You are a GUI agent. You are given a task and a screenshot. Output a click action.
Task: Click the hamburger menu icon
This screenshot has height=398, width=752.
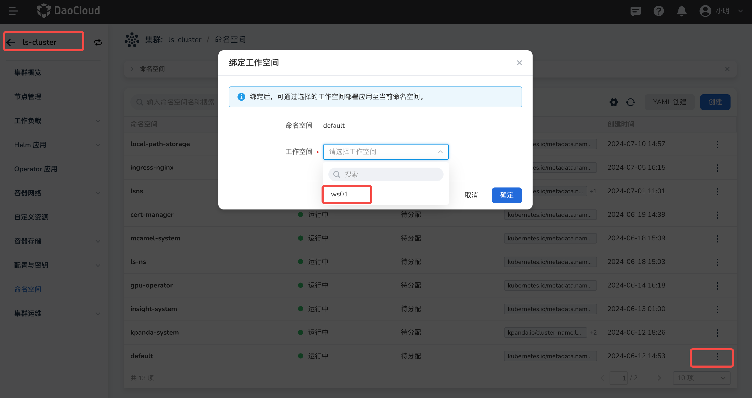[x=13, y=11]
